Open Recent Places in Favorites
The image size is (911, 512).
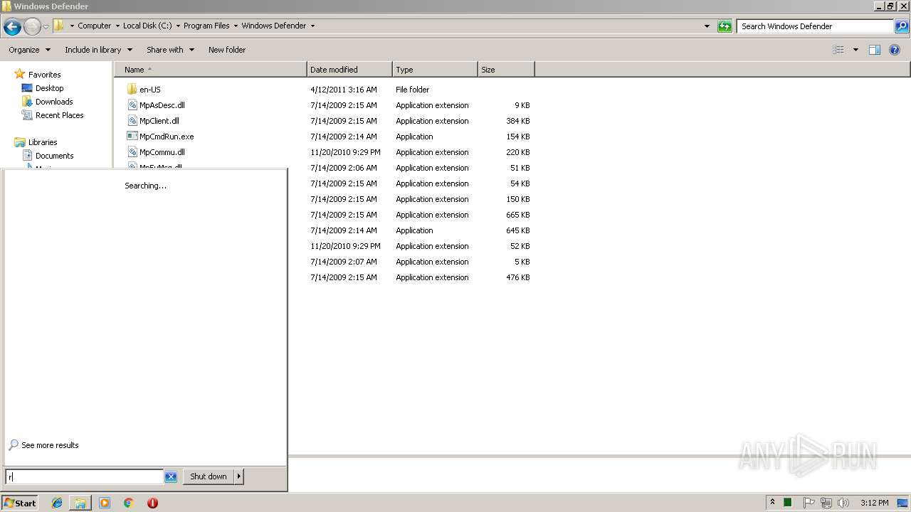59,115
